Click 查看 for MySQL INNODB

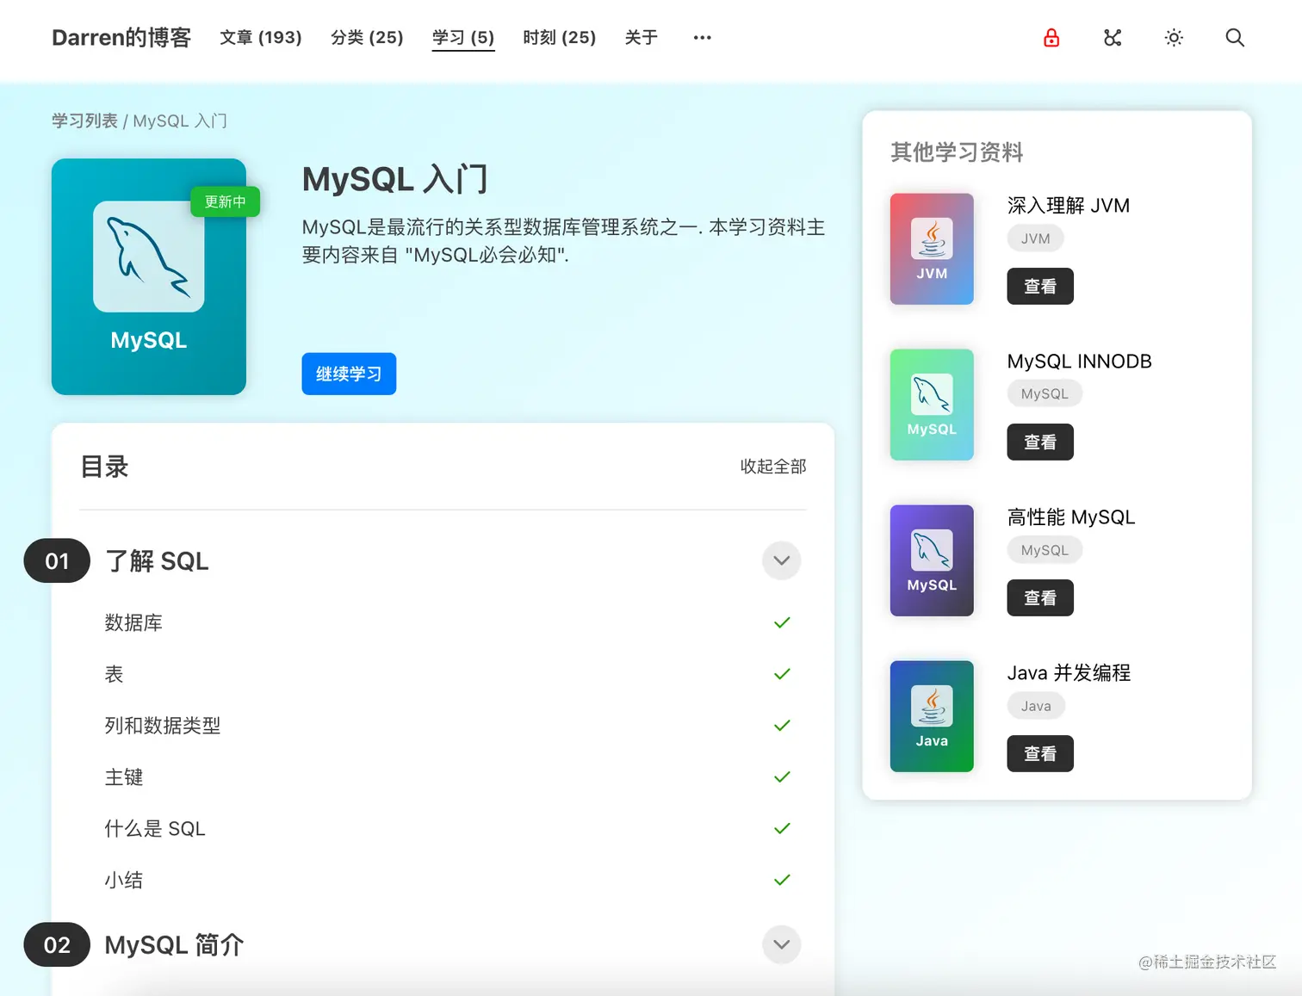[x=1040, y=442]
